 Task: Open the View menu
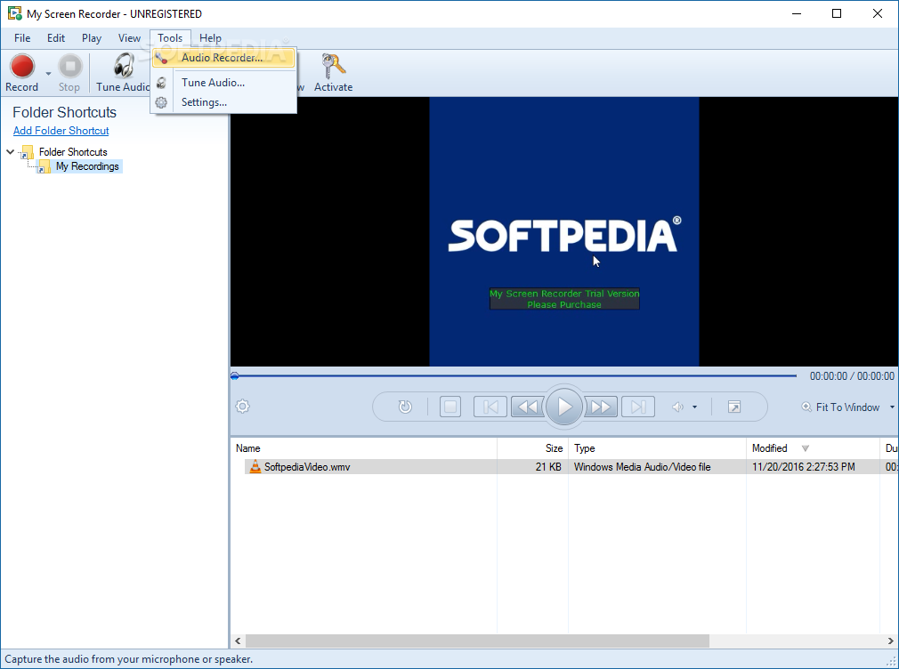click(129, 38)
